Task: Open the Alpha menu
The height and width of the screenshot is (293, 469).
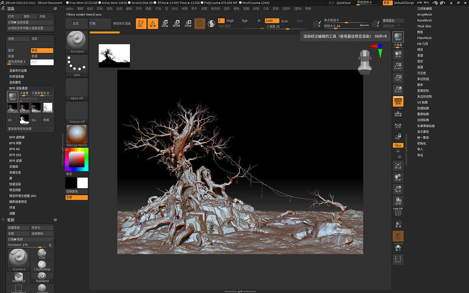Action: click(x=69, y=8)
